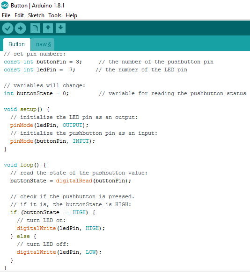Create a new sketch with New icon
250x272 pixels.
(35, 28)
